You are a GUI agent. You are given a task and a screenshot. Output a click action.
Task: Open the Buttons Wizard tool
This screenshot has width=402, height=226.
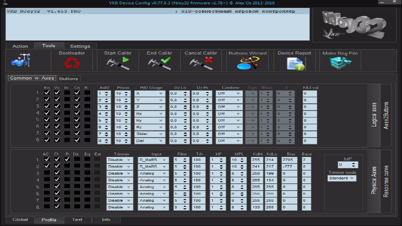pyautogui.click(x=248, y=63)
